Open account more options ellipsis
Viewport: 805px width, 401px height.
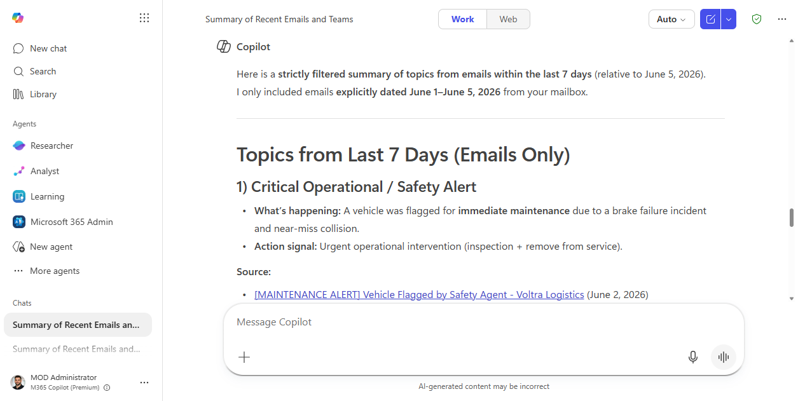coord(144,382)
